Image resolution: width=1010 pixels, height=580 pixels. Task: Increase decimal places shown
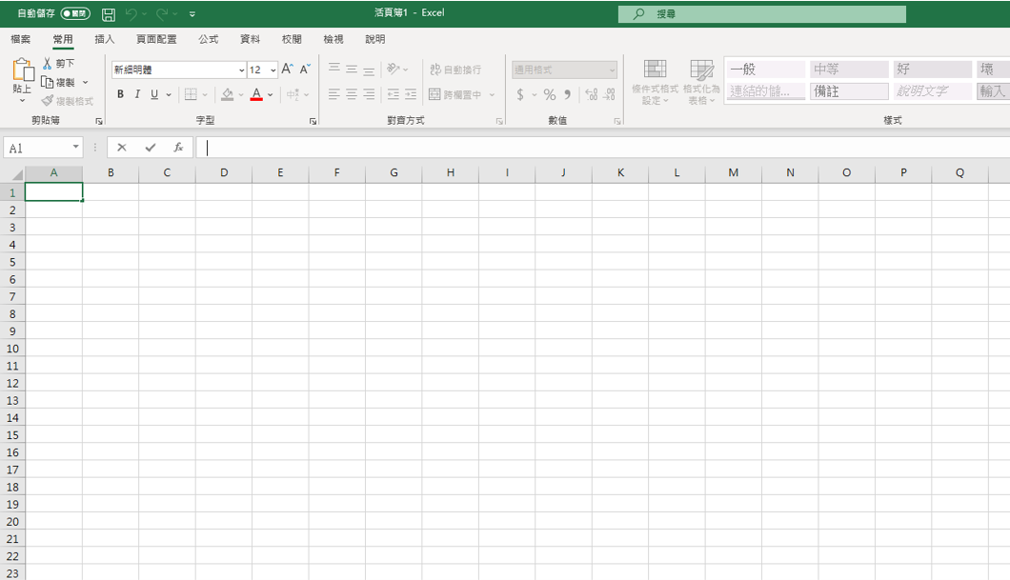[593, 93]
